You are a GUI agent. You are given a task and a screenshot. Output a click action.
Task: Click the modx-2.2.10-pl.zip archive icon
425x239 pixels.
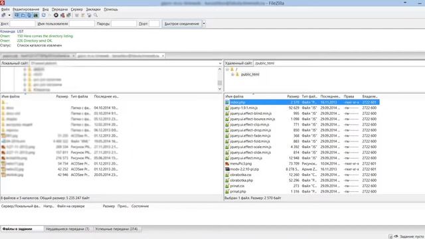(x=227, y=169)
